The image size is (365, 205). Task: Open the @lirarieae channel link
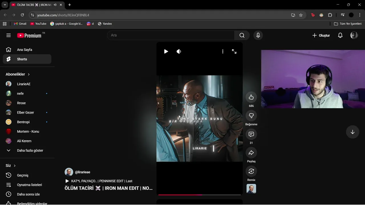coord(82,172)
